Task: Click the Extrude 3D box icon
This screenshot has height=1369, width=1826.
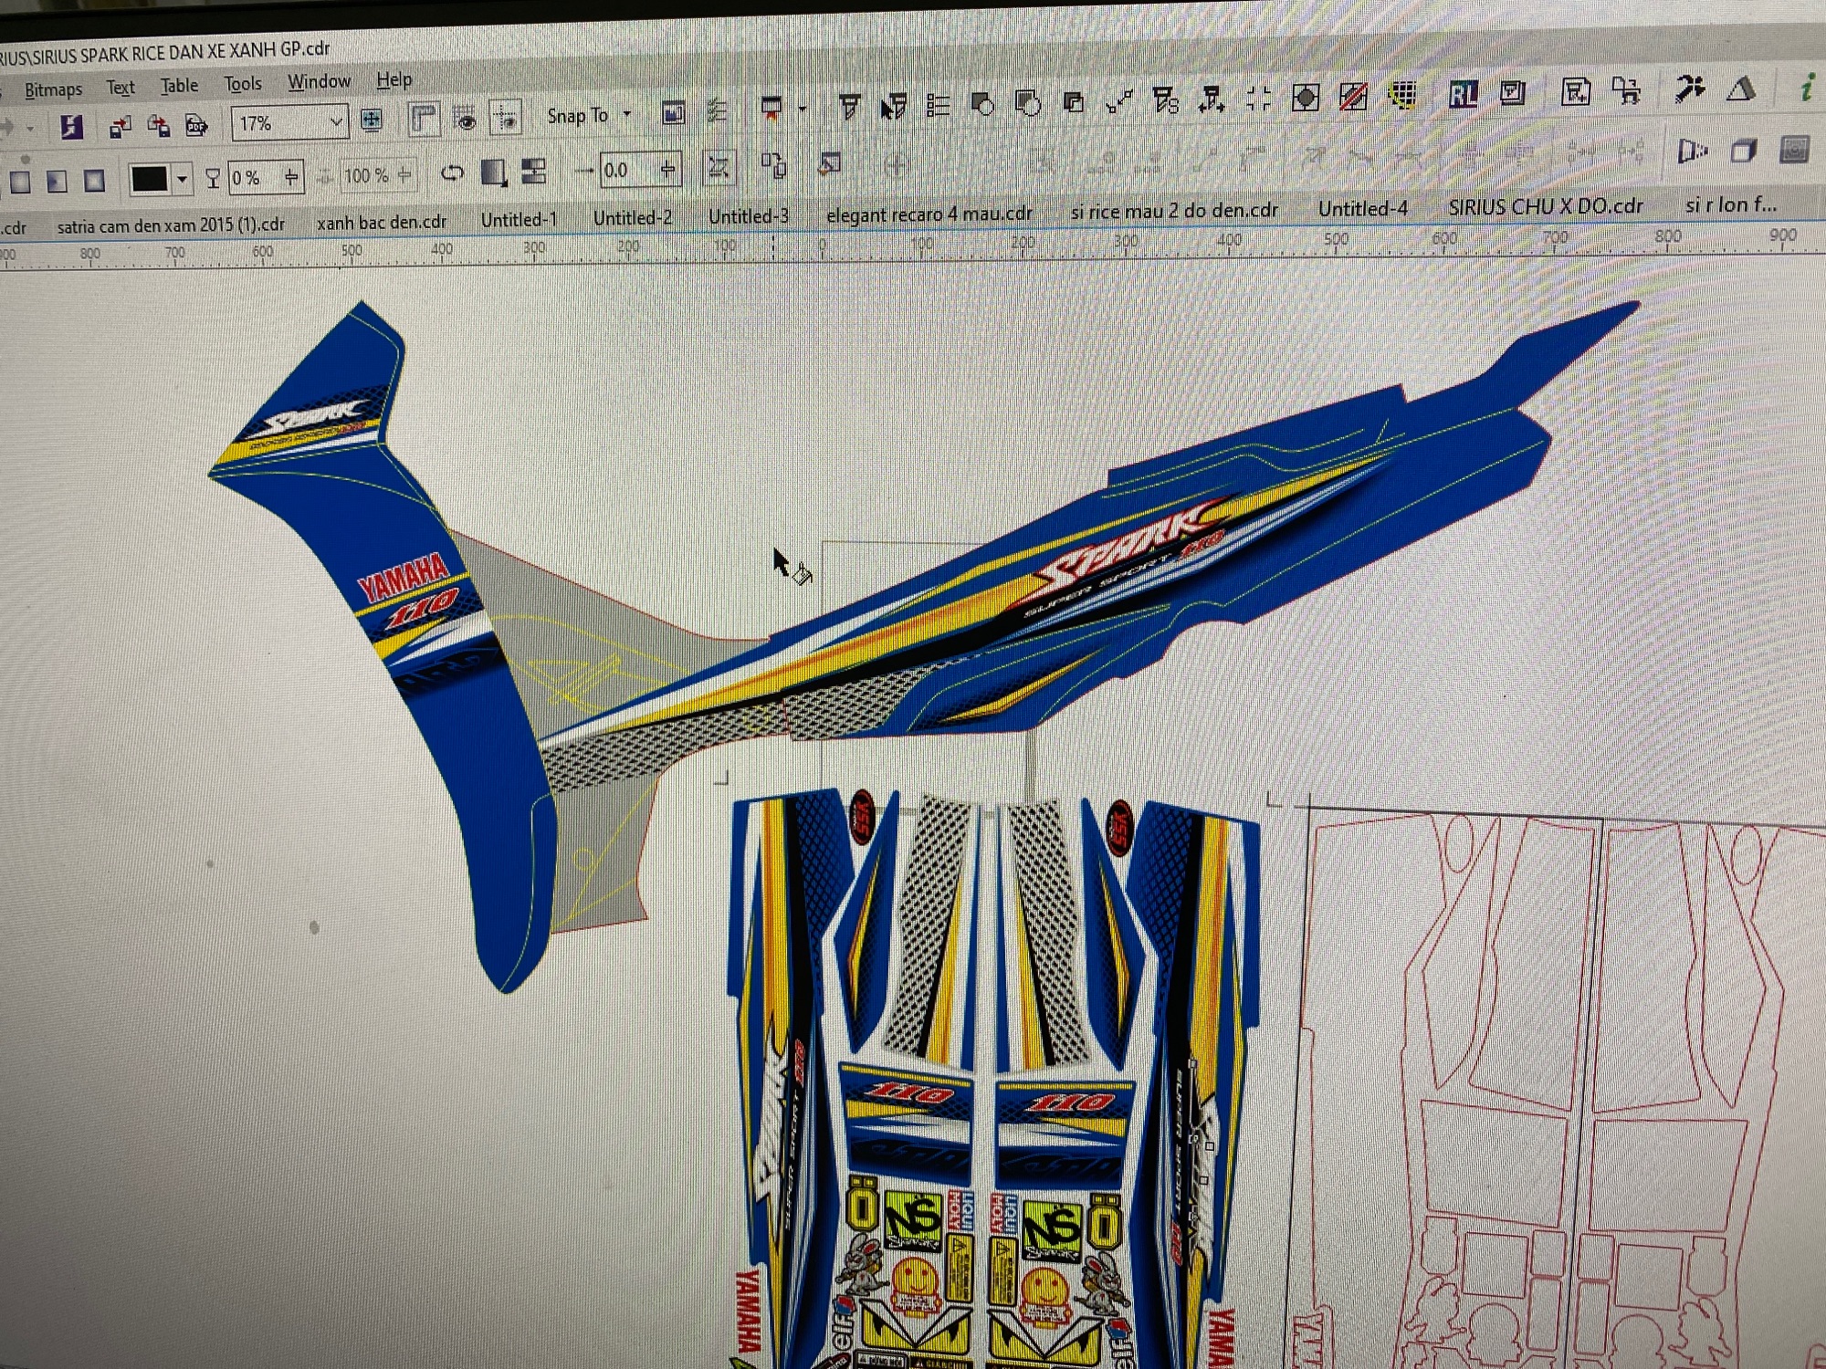Action: pyautogui.click(x=1743, y=151)
